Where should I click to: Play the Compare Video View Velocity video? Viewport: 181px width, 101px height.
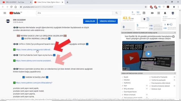(148, 54)
